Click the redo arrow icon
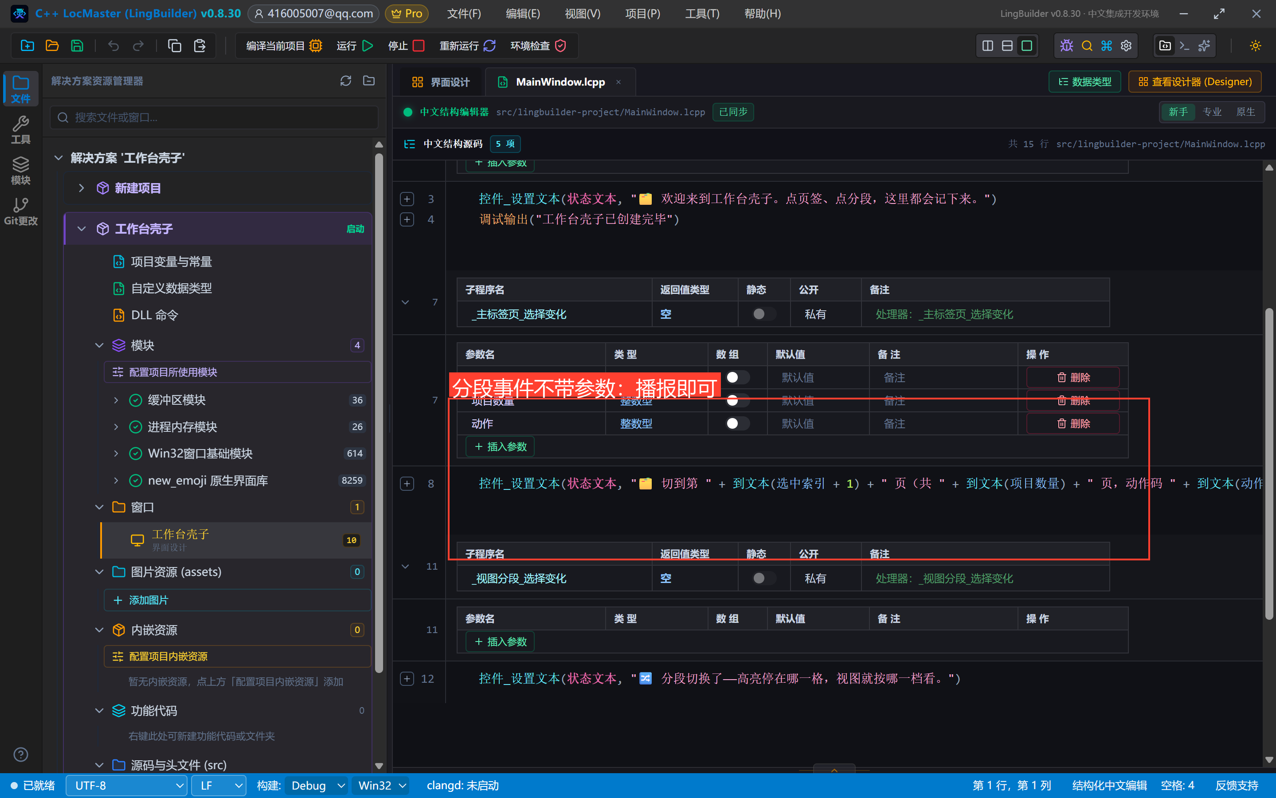1276x798 pixels. [x=138, y=46]
